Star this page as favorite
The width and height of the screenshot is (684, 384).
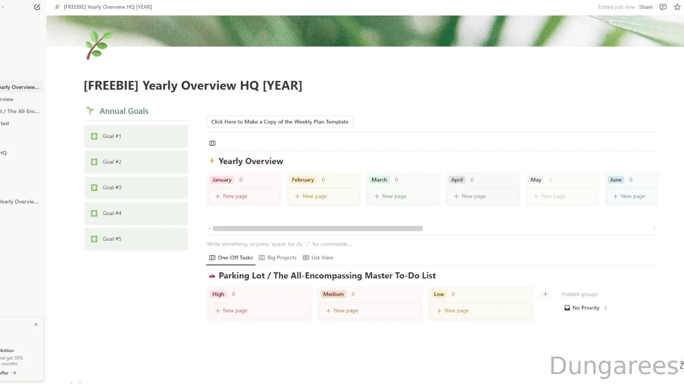677,7
